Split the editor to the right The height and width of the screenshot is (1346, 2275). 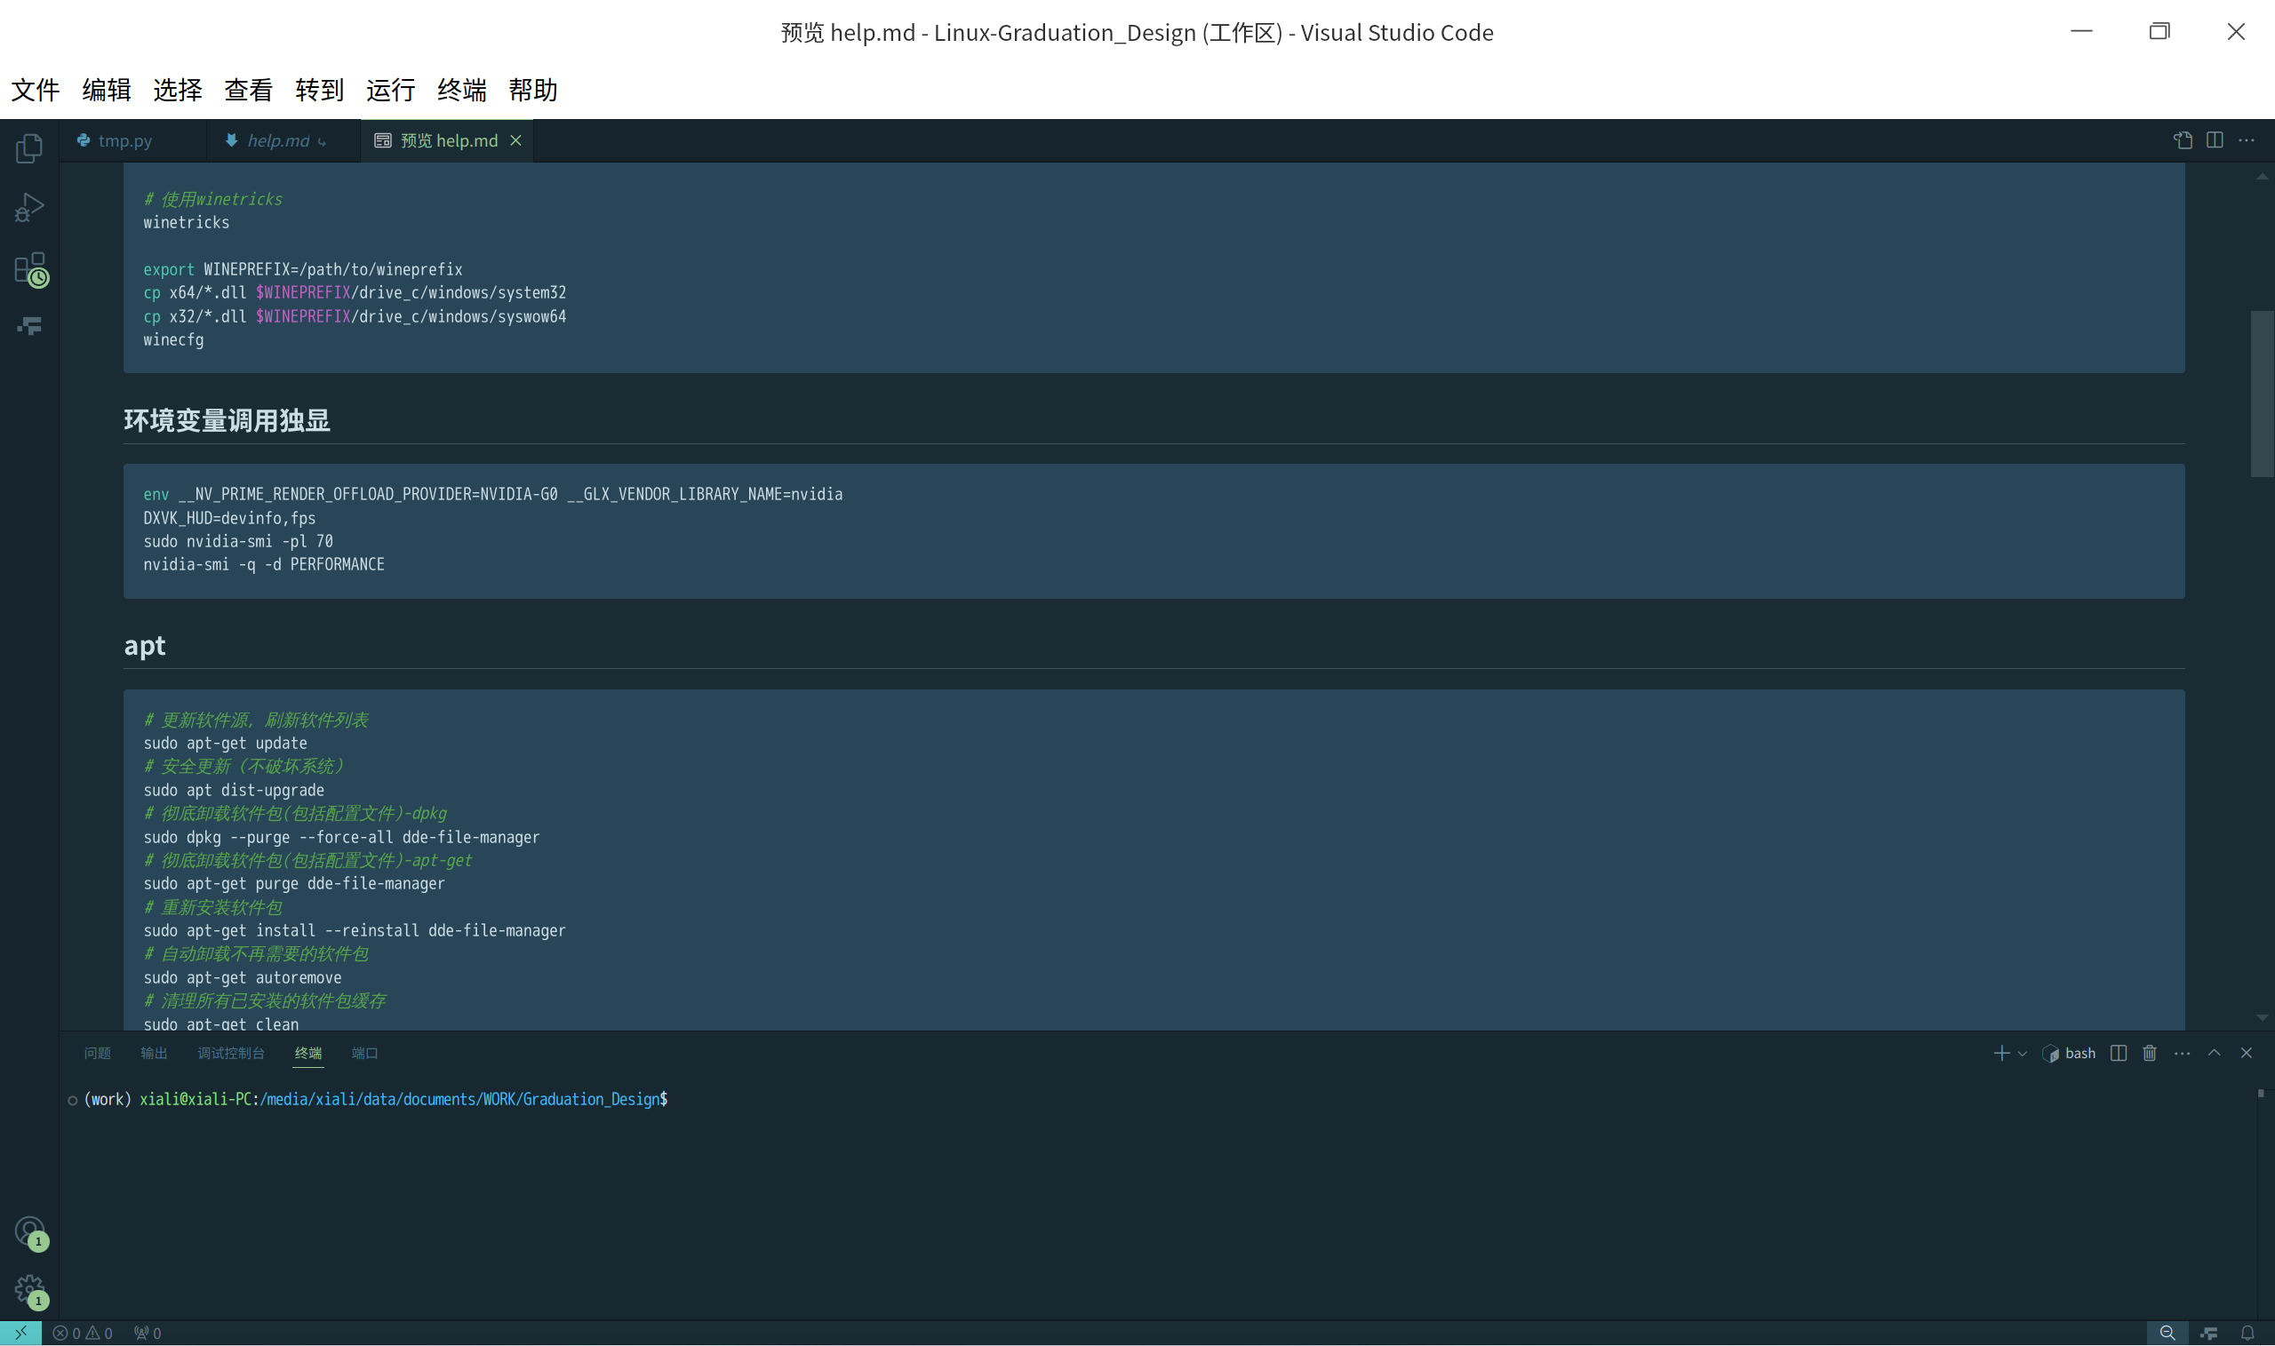click(2215, 140)
